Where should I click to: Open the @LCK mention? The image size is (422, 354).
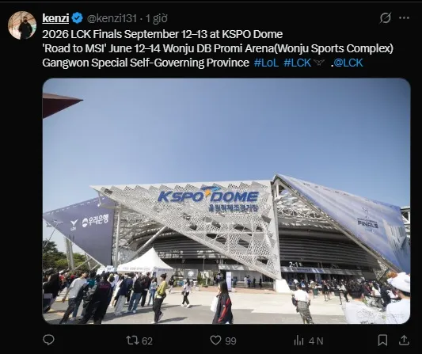[348, 63]
